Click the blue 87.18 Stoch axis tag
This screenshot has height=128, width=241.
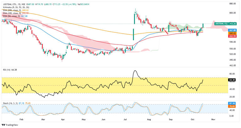point(232,103)
